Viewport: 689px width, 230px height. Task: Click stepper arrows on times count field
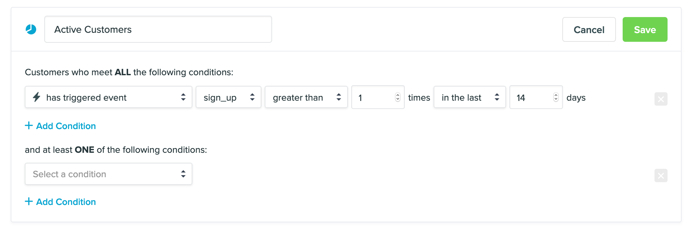click(x=397, y=97)
